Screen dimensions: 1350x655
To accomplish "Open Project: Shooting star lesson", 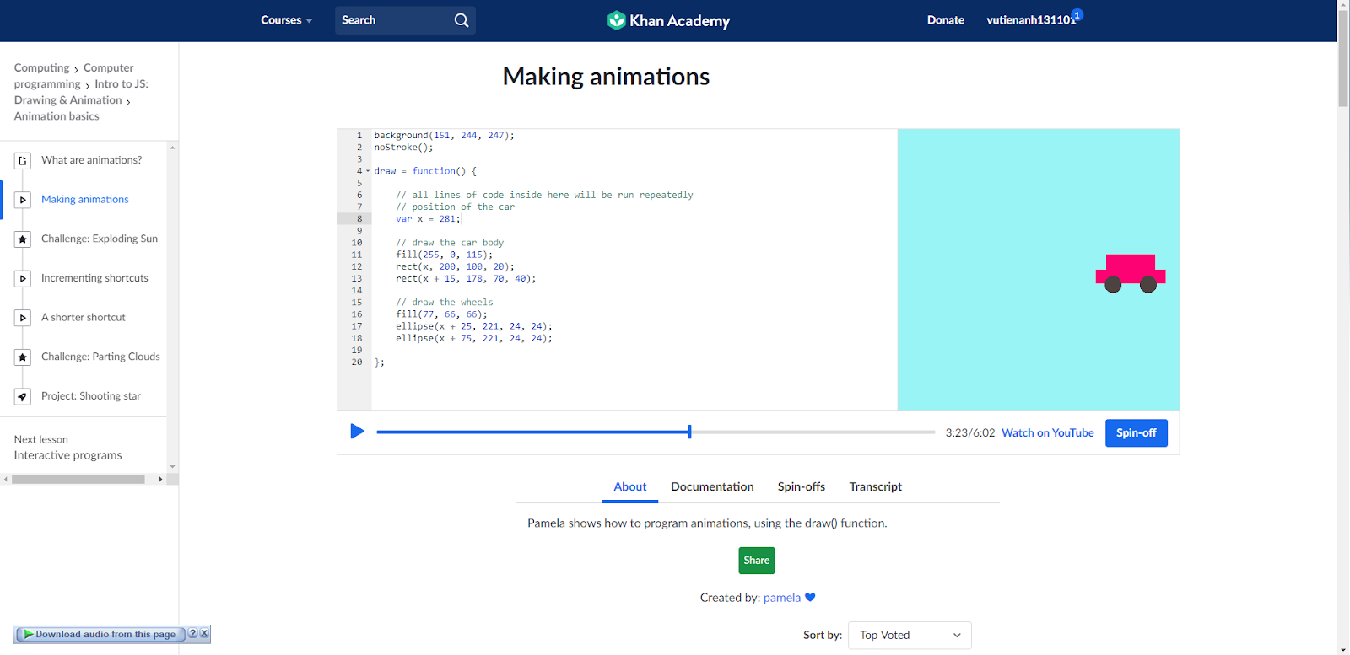I will [x=91, y=396].
